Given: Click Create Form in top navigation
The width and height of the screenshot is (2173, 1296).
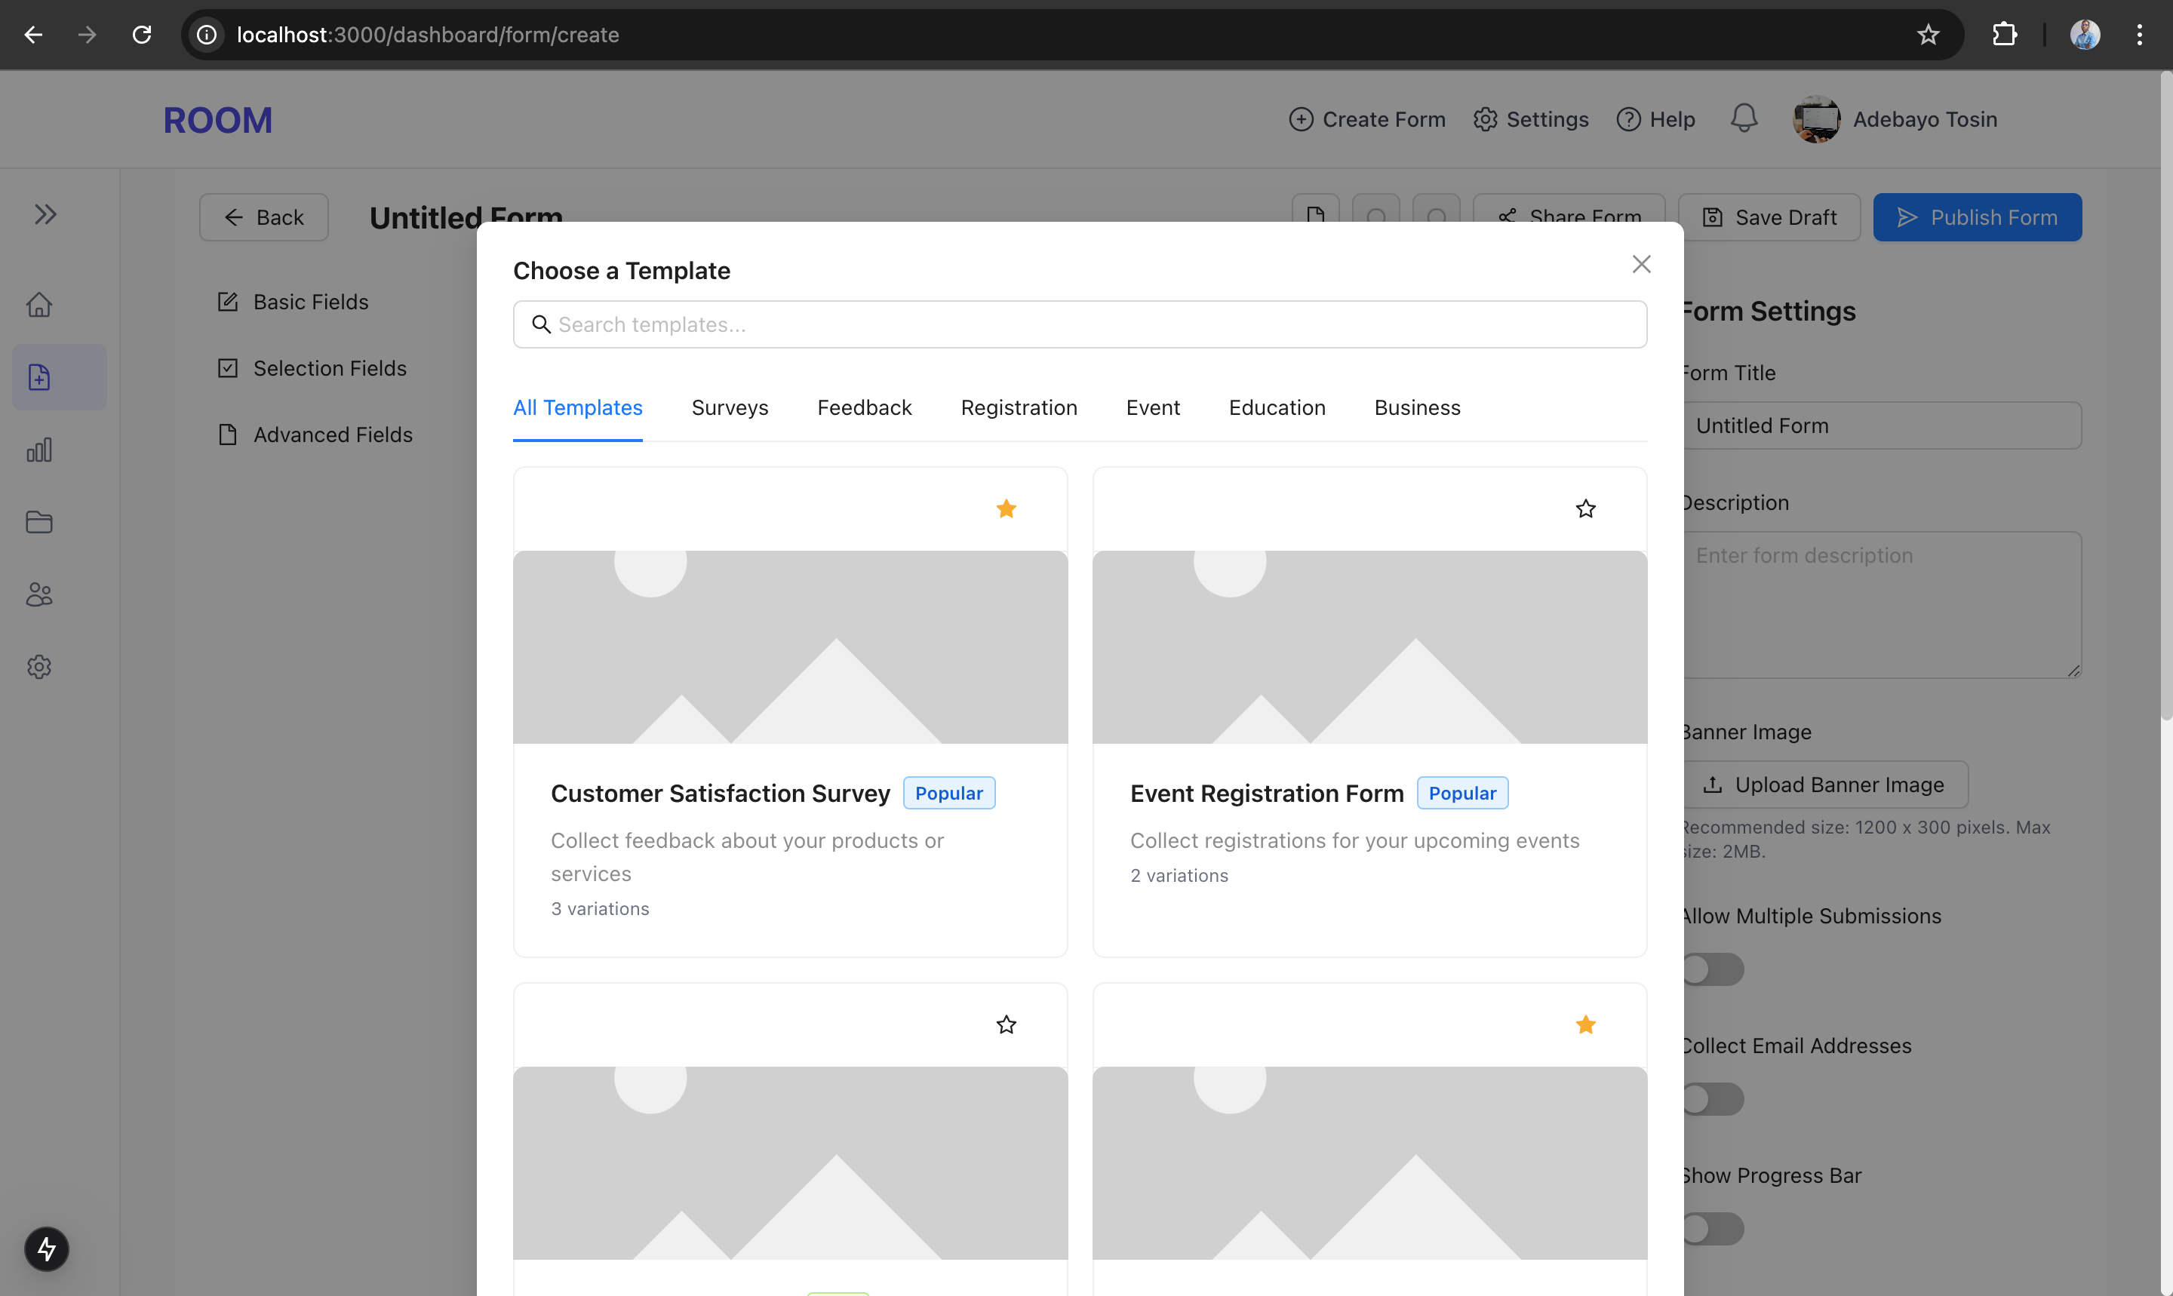Looking at the screenshot, I should tap(1367, 118).
